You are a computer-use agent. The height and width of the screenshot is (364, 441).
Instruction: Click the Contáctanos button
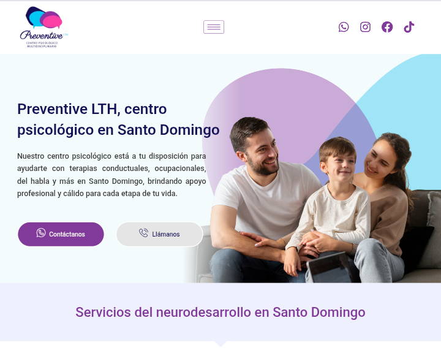[61, 234]
